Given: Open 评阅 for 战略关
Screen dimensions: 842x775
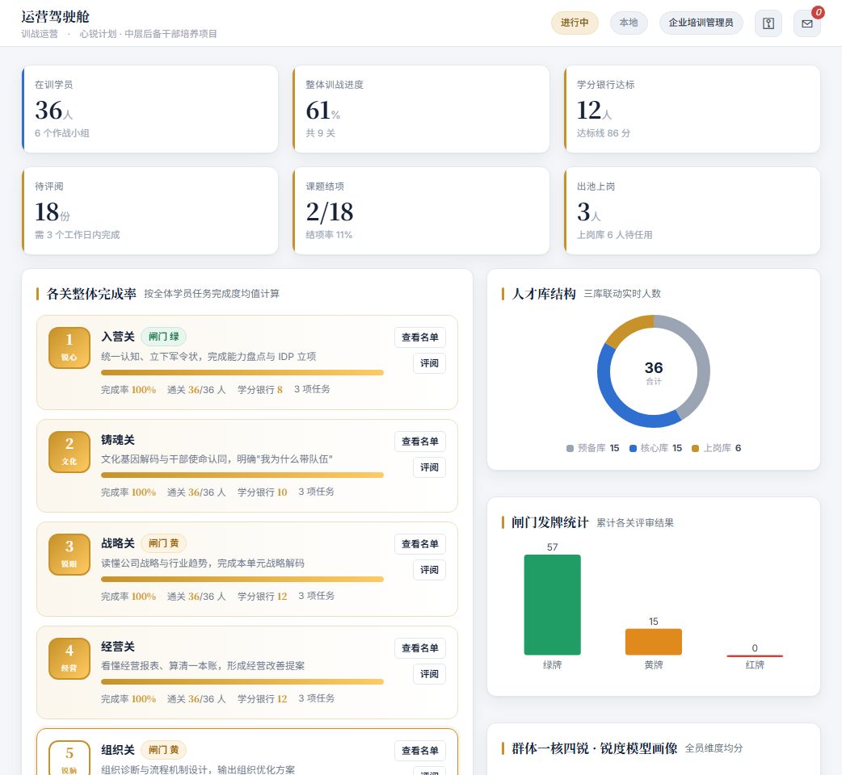Looking at the screenshot, I should (429, 570).
